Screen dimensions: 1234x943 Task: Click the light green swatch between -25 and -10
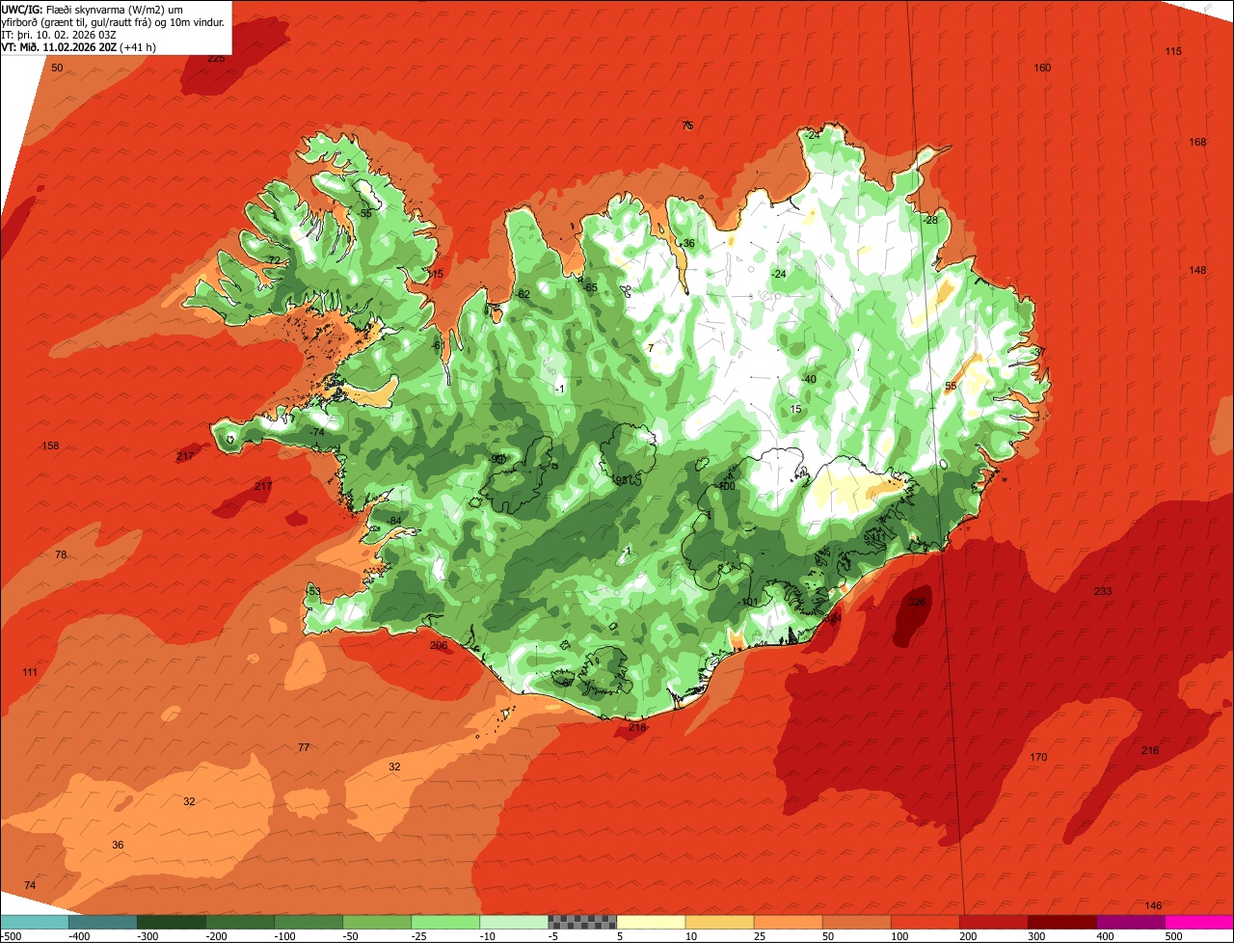pyautogui.click(x=444, y=921)
